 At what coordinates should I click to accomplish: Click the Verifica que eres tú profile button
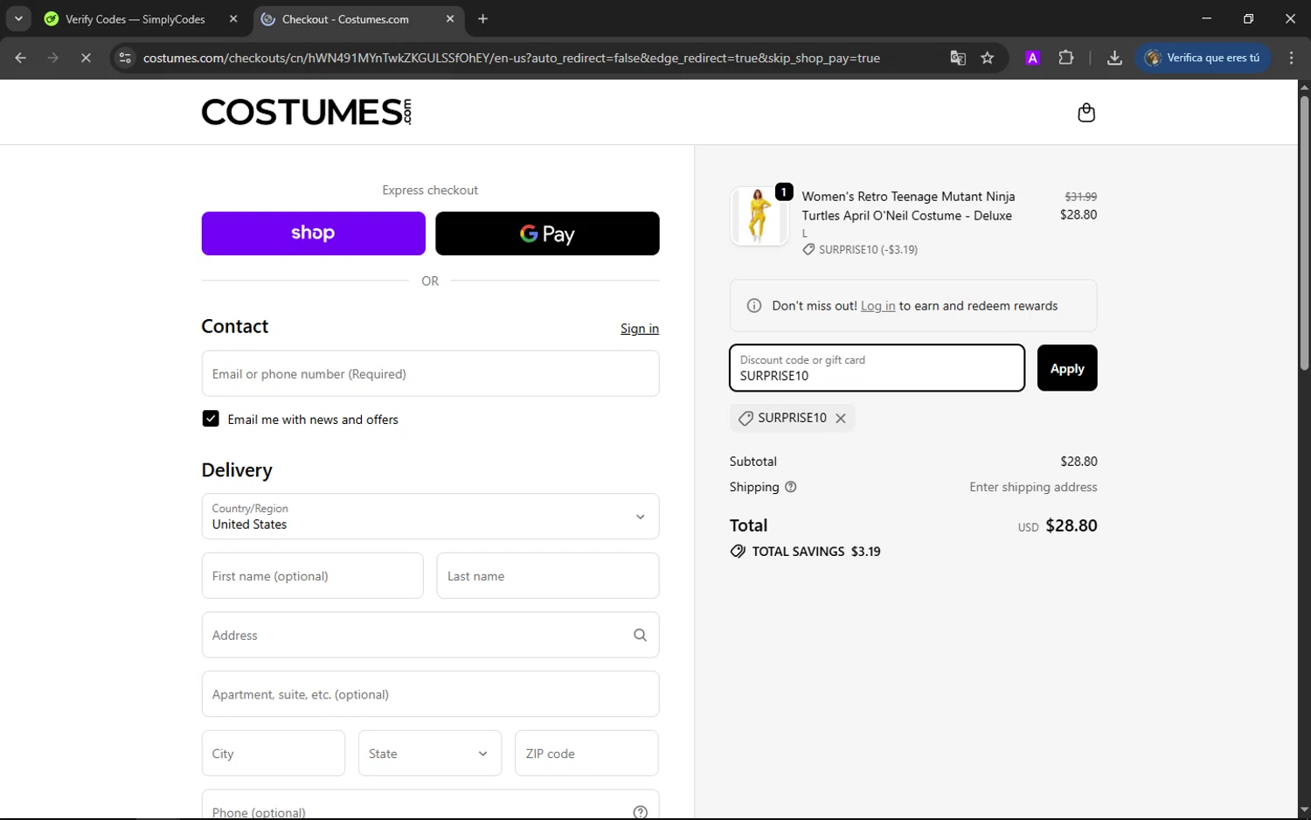pyautogui.click(x=1203, y=58)
